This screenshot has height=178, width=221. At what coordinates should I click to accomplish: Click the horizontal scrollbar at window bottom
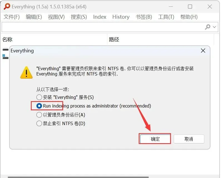point(78,177)
